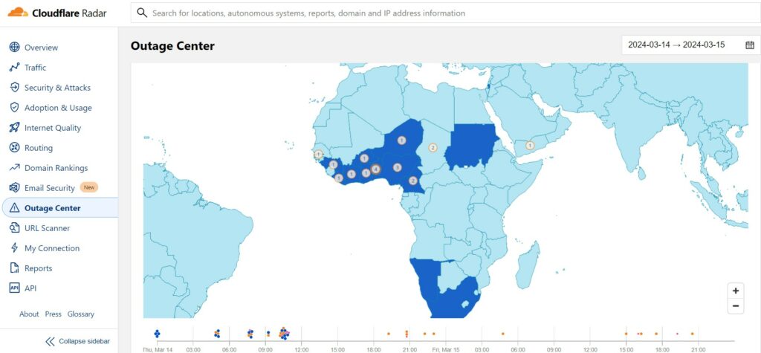Click the Routing sidebar icon
761x353 pixels.
[x=14, y=148]
